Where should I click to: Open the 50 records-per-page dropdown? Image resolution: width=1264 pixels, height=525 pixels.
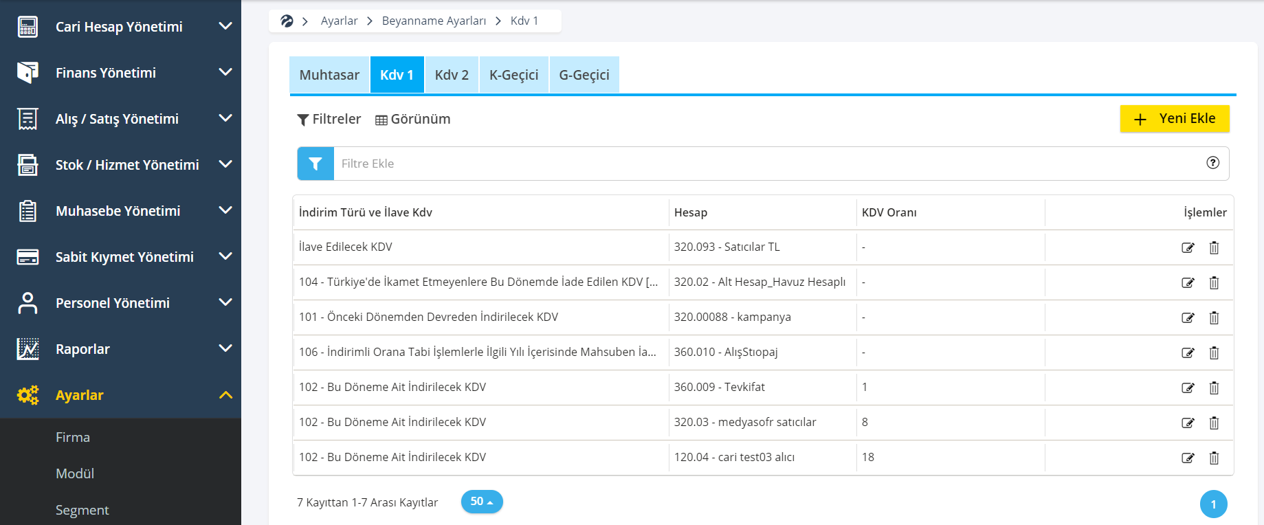pos(482,502)
